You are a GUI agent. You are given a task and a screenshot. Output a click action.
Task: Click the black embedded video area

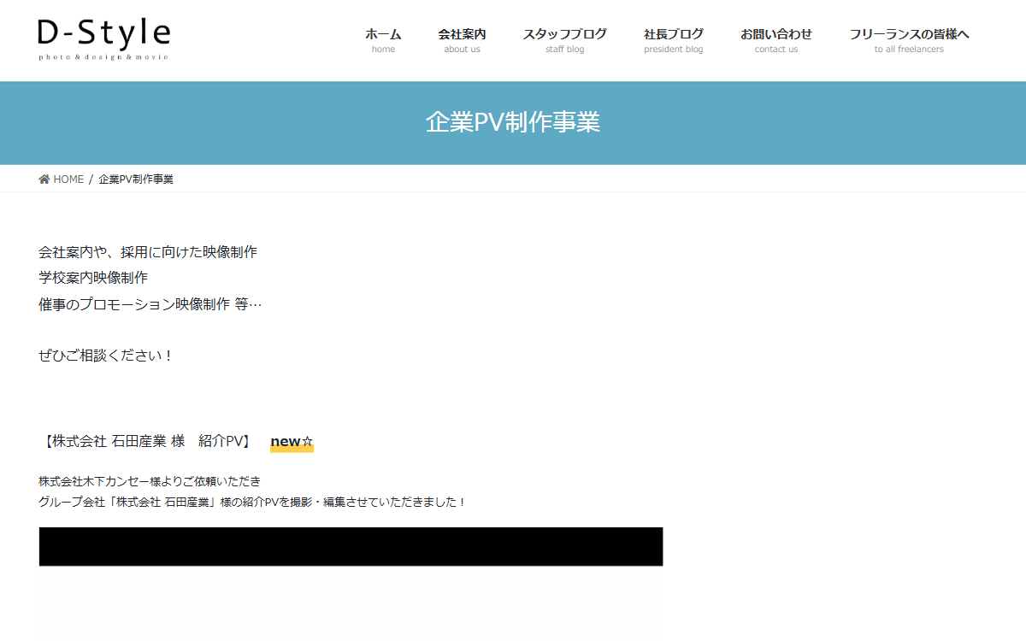point(351,546)
